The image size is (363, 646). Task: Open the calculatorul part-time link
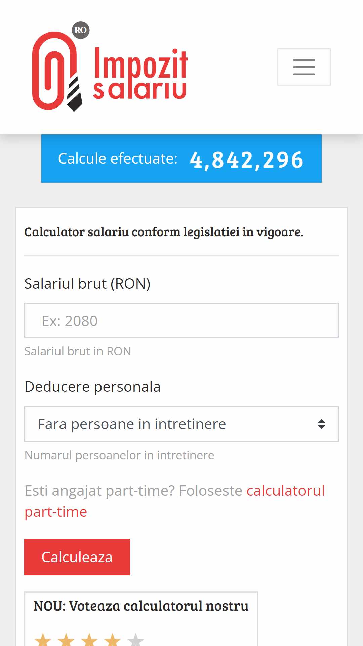pyautogui.click(x=174, y=501)
